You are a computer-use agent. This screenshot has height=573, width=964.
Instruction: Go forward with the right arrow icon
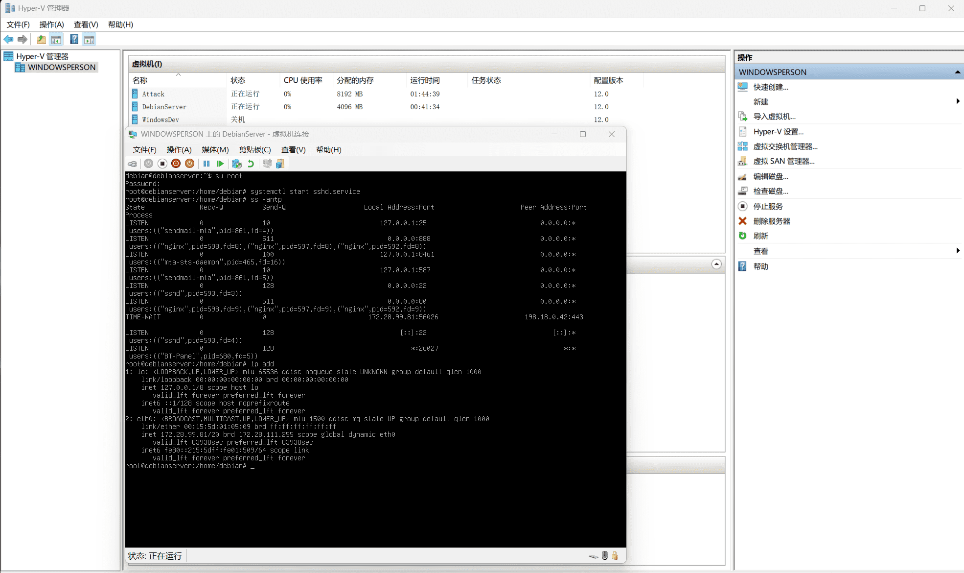(x=23, y=40)
